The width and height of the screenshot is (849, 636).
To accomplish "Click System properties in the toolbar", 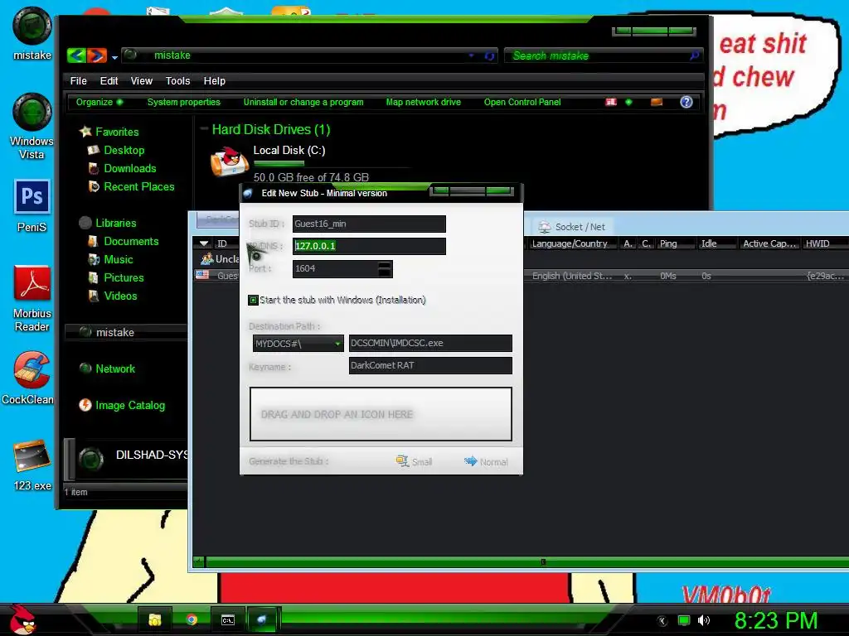I will click(183, 102).
